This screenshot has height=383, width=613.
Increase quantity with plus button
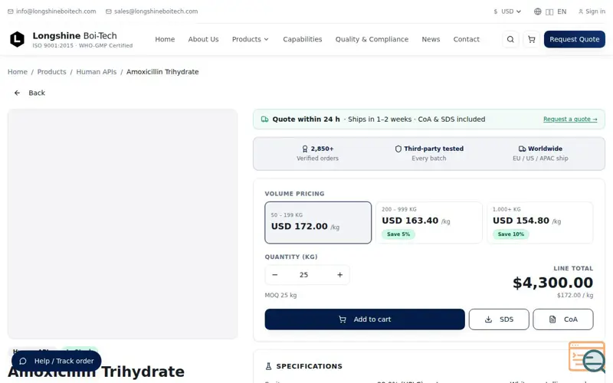(339, 275)
